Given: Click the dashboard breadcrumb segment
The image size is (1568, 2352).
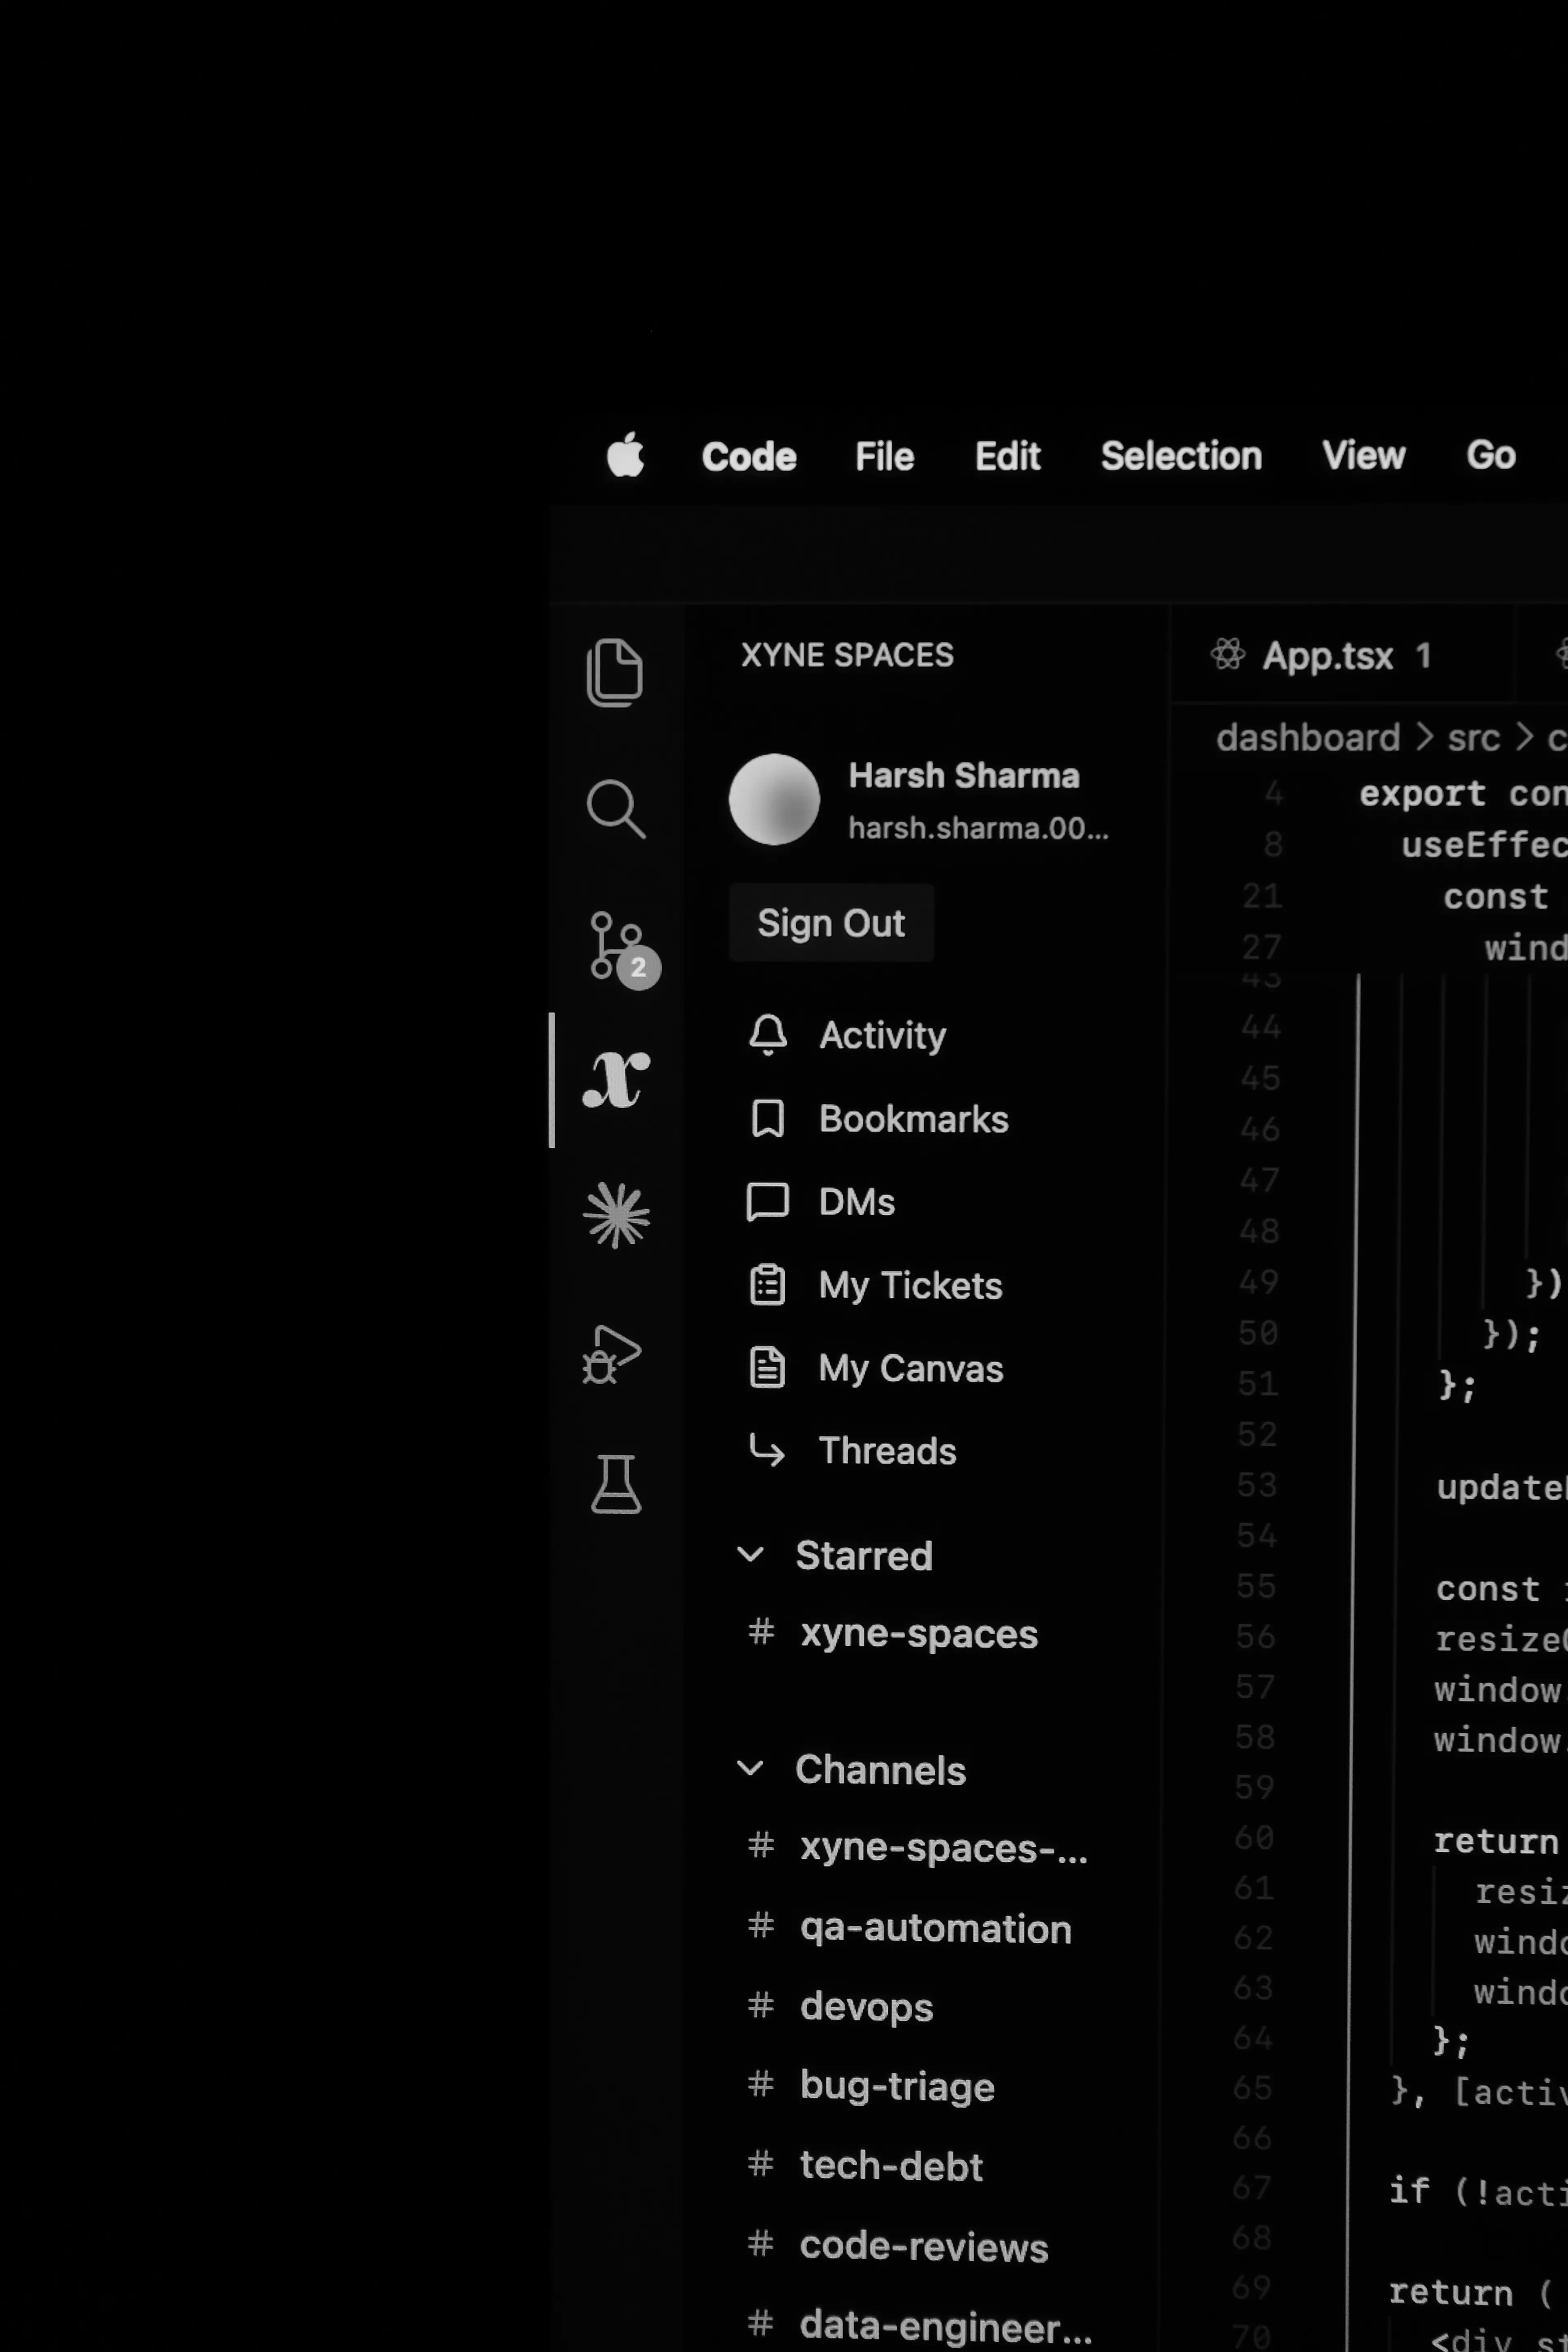Looking at the screenshot, I should tap(1307, 738).
